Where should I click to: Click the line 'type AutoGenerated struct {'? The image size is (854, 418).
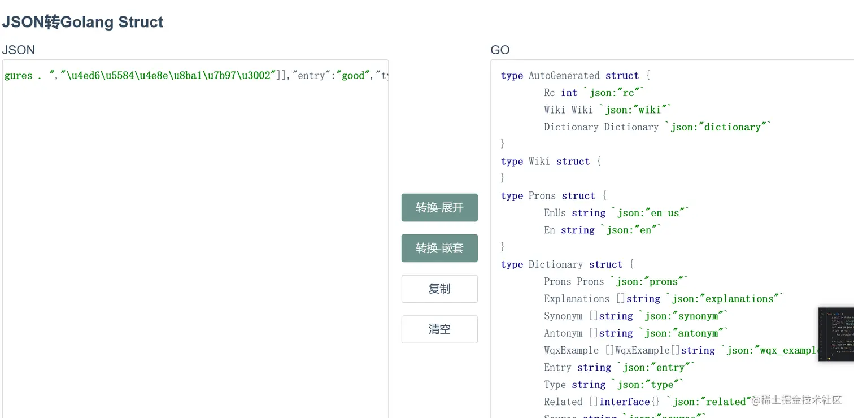(x=576, y=76)
